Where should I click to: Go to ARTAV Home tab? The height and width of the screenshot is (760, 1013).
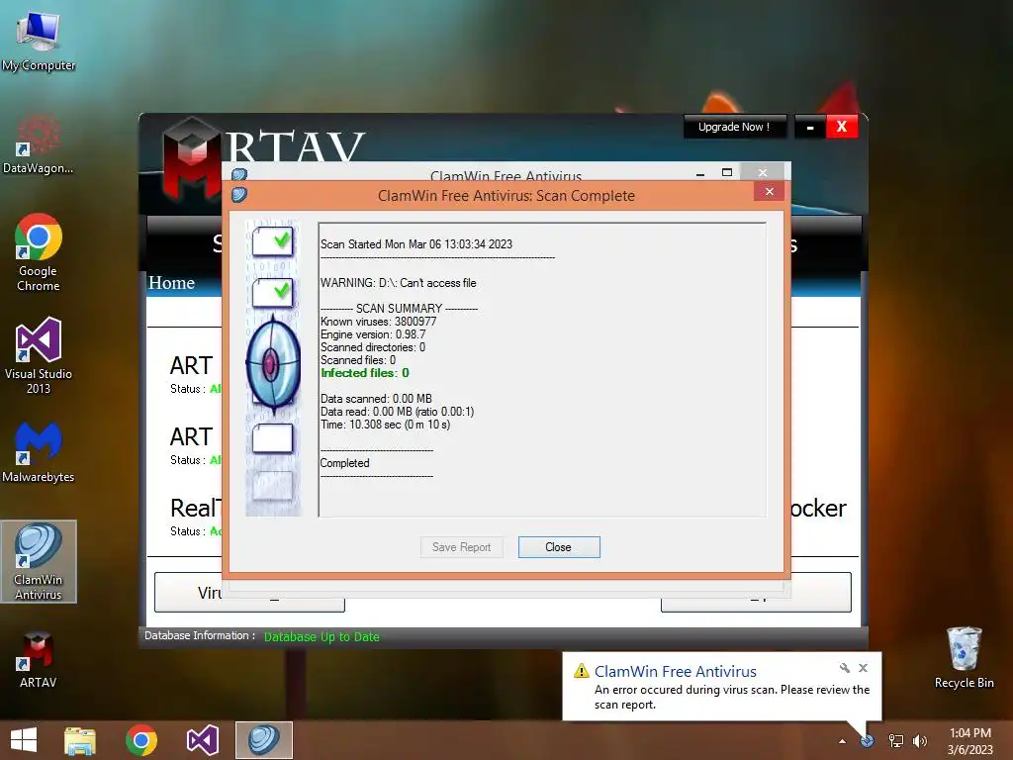[x=171, y=282]
